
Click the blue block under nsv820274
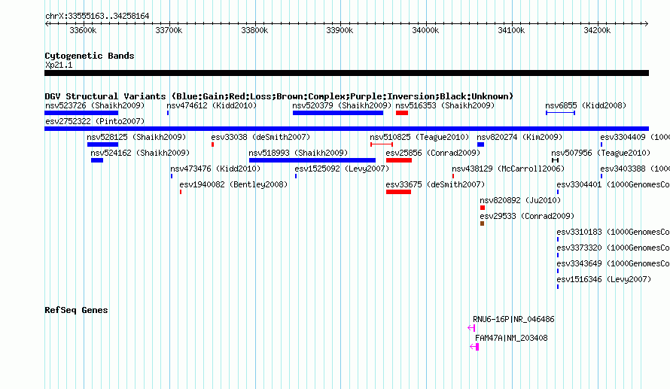[481, 144]
